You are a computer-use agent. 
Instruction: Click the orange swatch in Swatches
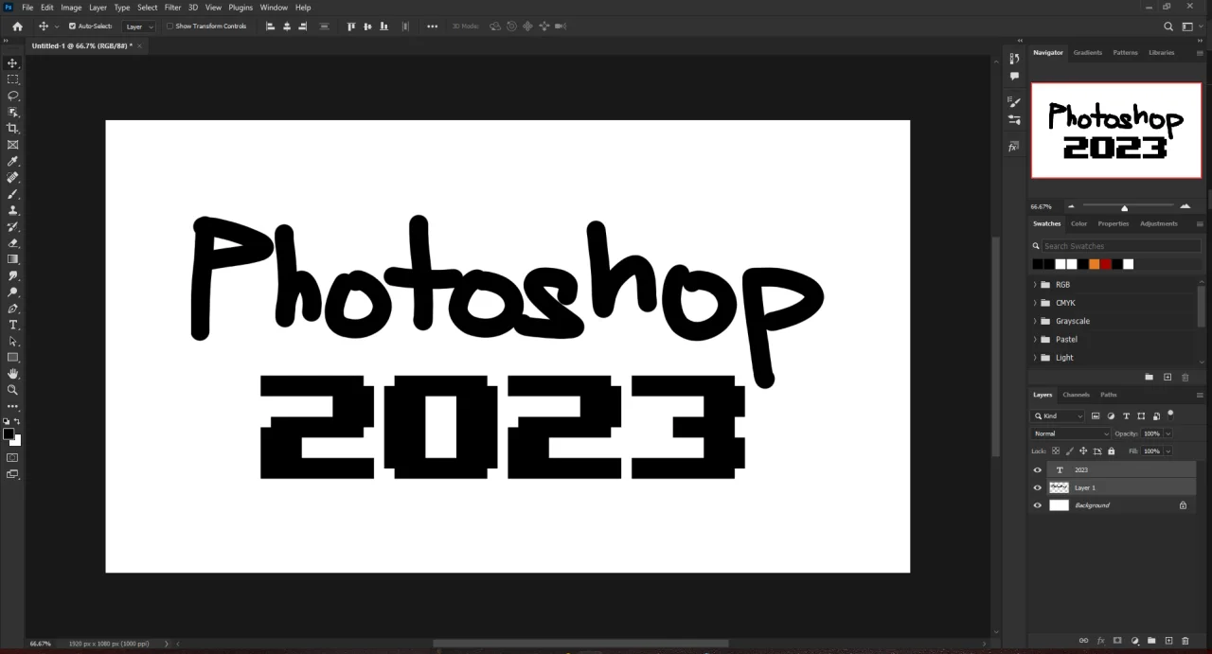click(x=1094, y=264)
